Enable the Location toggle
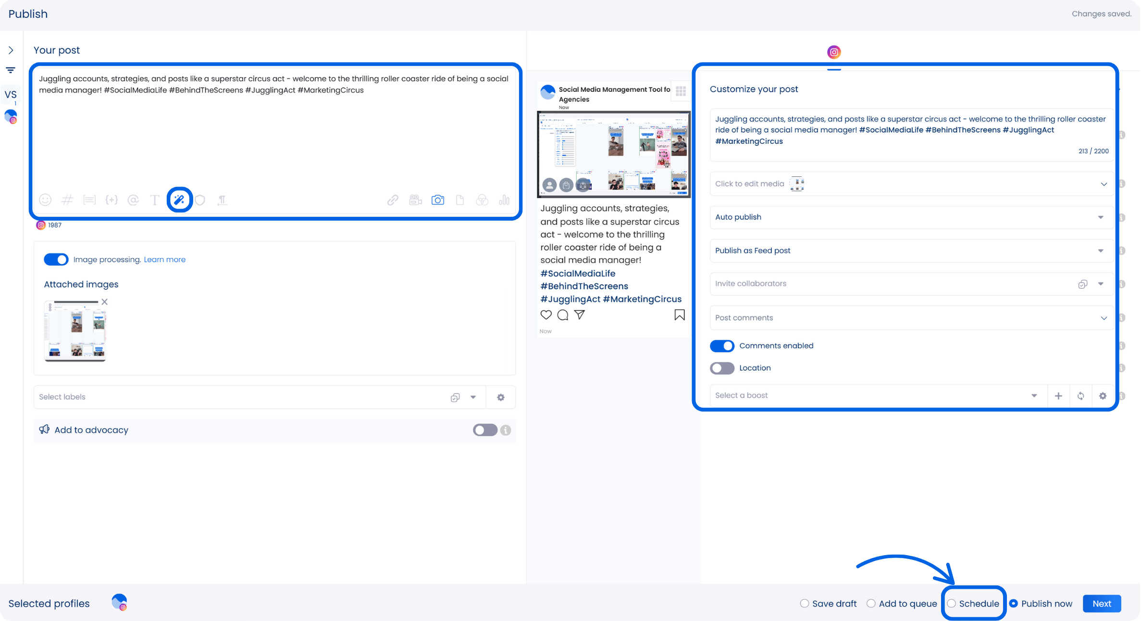1141x621 pixels. tap(722, 368)
